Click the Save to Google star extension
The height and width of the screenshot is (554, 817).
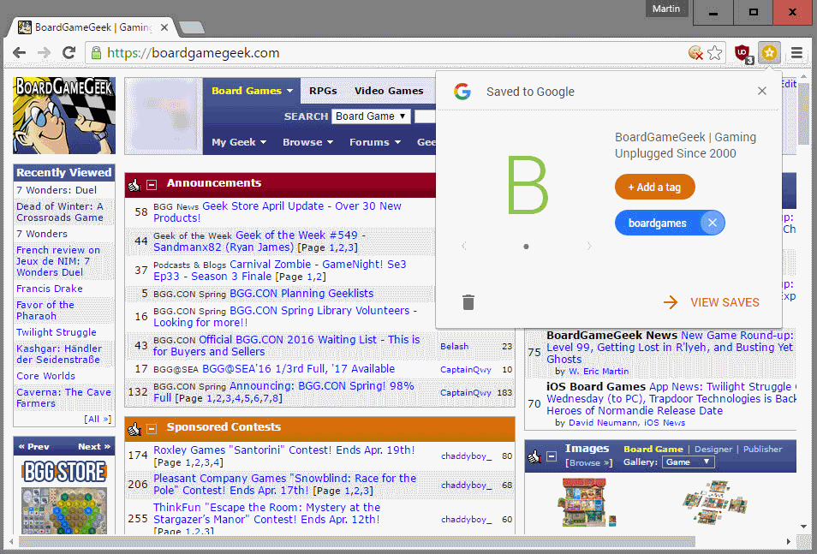[x=769, y=52]
